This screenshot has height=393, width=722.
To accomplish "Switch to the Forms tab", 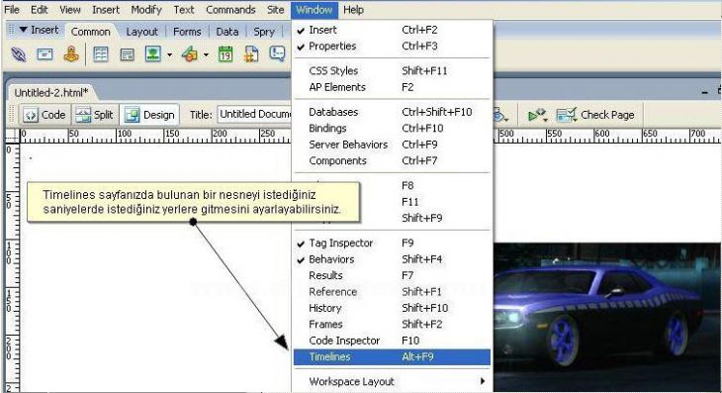I will [x=187, y=32].
